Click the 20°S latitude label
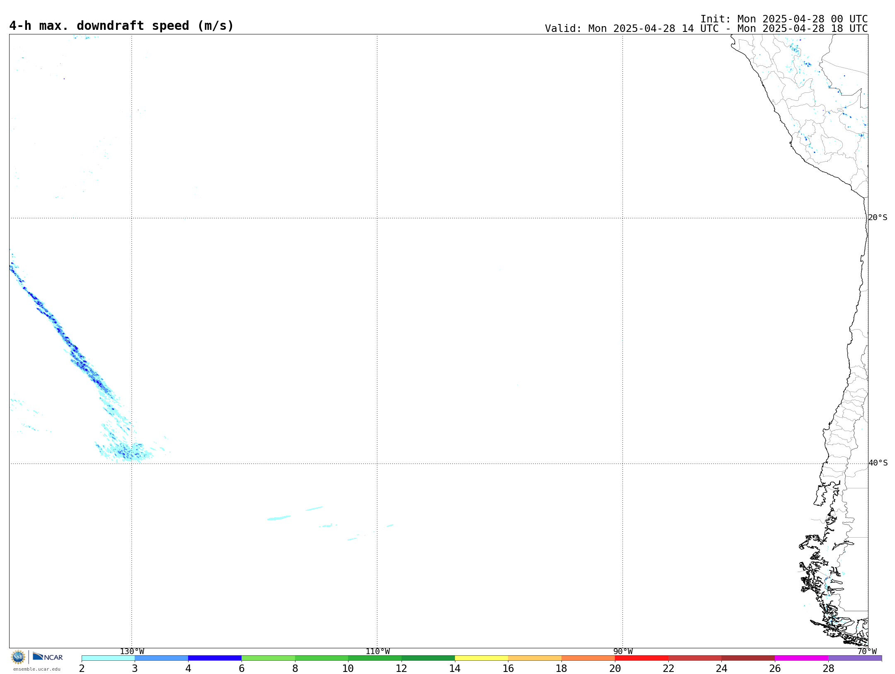895x674 pixels. [878, 218]
